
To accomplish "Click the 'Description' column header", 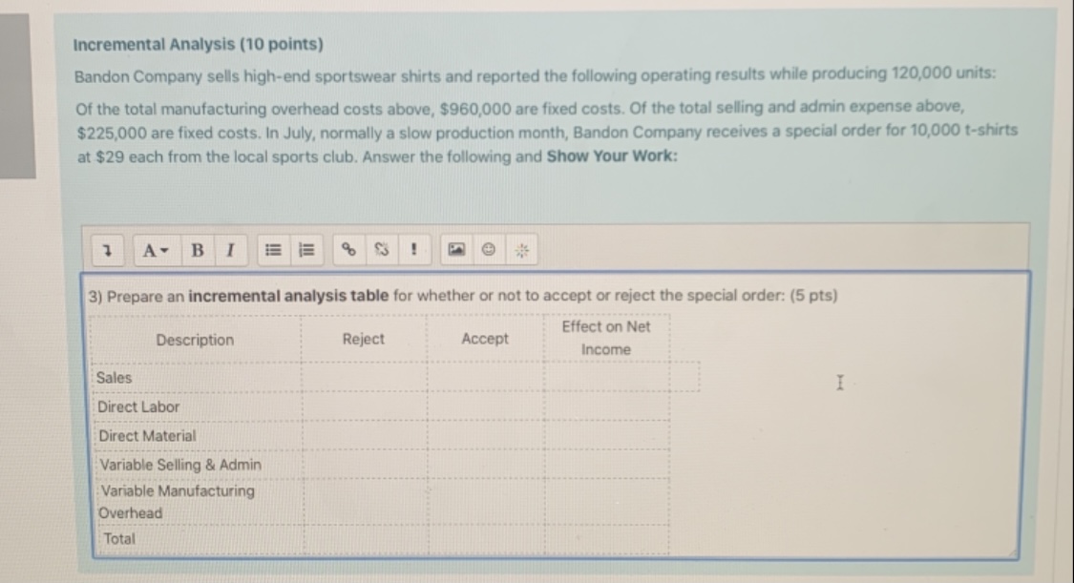I will [x=195, y=340].
